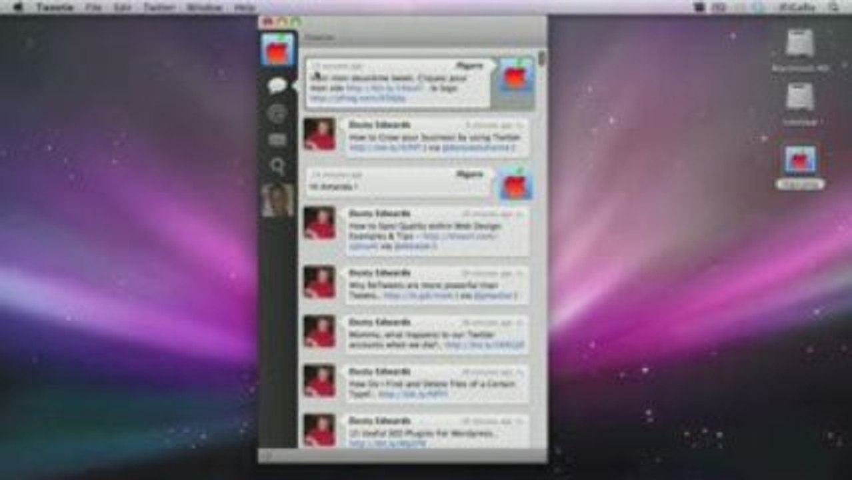Open the timeline speech-bubble tab

[x=277, y=85]
